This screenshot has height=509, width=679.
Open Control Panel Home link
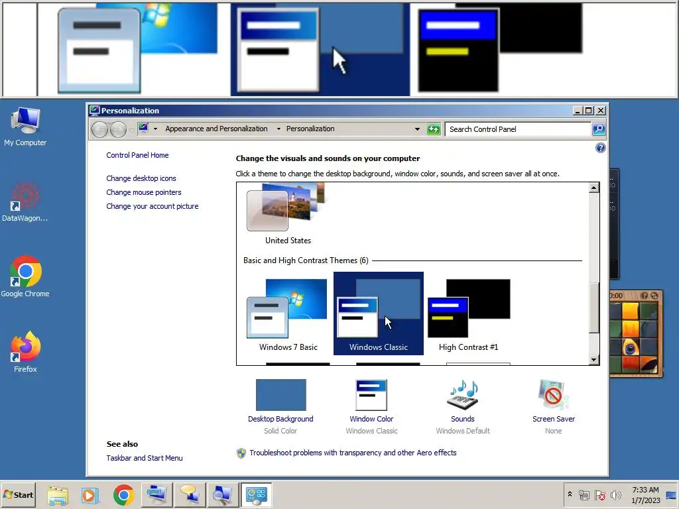(137, 155)
